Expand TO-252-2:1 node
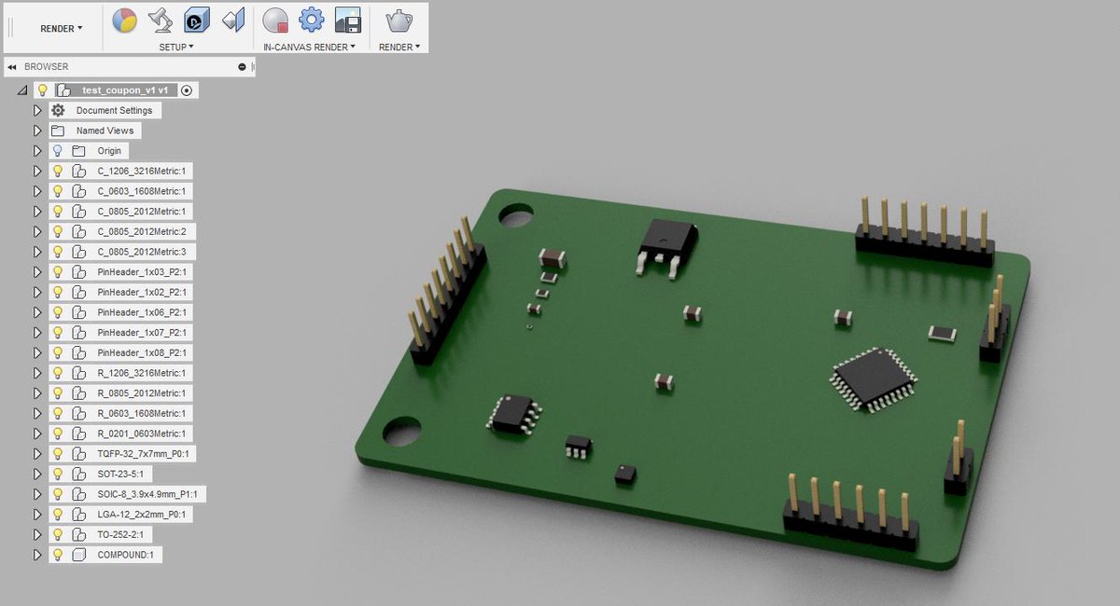Viewport: 1120px width, 606px height. tap(37, 534)
